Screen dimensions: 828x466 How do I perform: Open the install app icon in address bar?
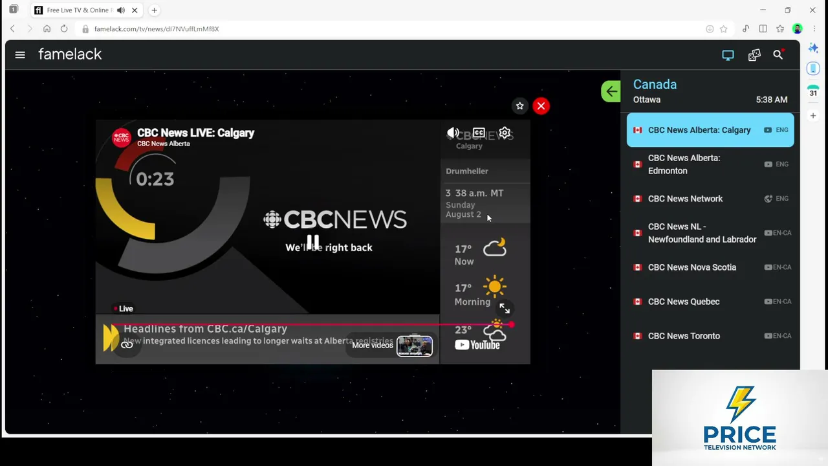(x=710, y=29)
